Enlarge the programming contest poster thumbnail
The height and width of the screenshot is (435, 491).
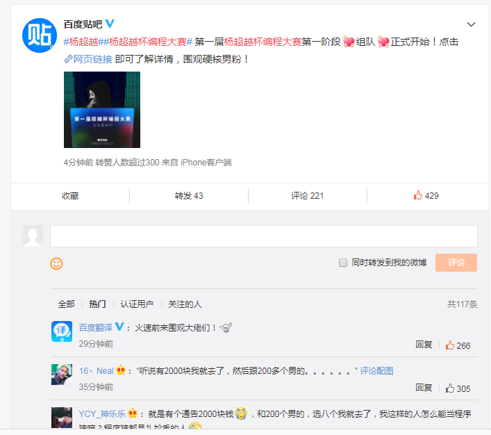coord(102,110)
